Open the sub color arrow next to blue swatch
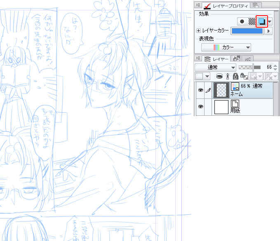Viewport: 280px width, 241px height. pyautogui.click(x=268, y=31)
